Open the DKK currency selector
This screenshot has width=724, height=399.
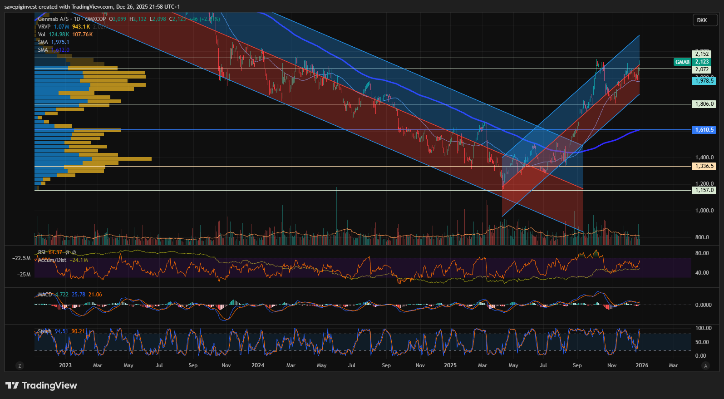click(702, 20)
